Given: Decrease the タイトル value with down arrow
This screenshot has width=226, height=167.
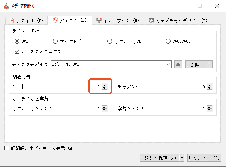Looking at the screenshot, I should 104,89.
